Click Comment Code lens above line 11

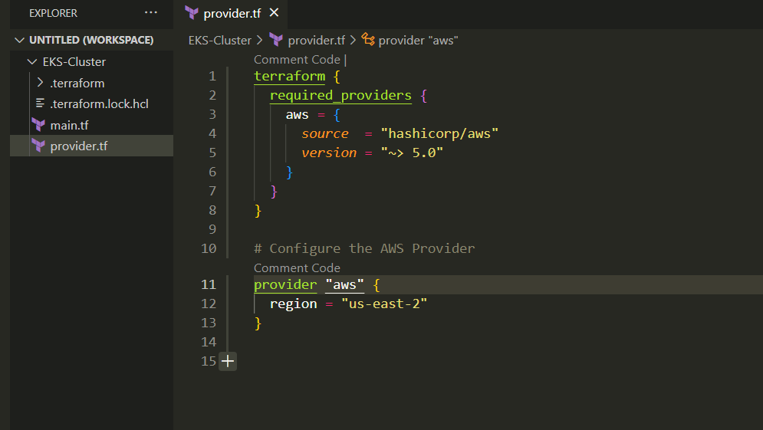coord(297,268)
